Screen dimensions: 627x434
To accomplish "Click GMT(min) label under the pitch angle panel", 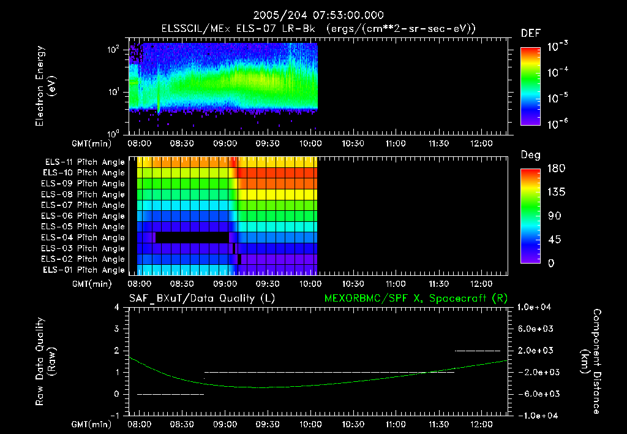I will click(x=92, y=284).
